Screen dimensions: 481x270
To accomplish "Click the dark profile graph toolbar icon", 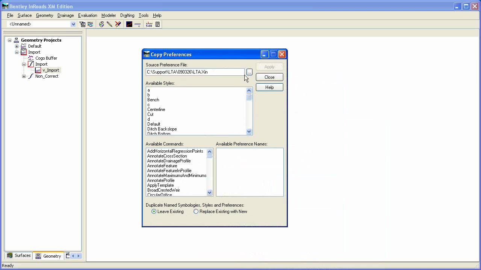I will pos(129,24).
